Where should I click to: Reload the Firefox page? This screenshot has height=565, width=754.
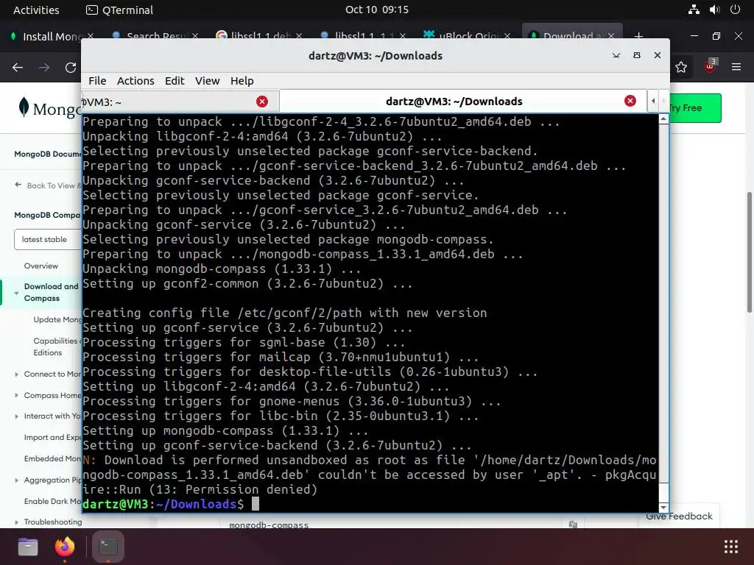click(x=71, y=67)
